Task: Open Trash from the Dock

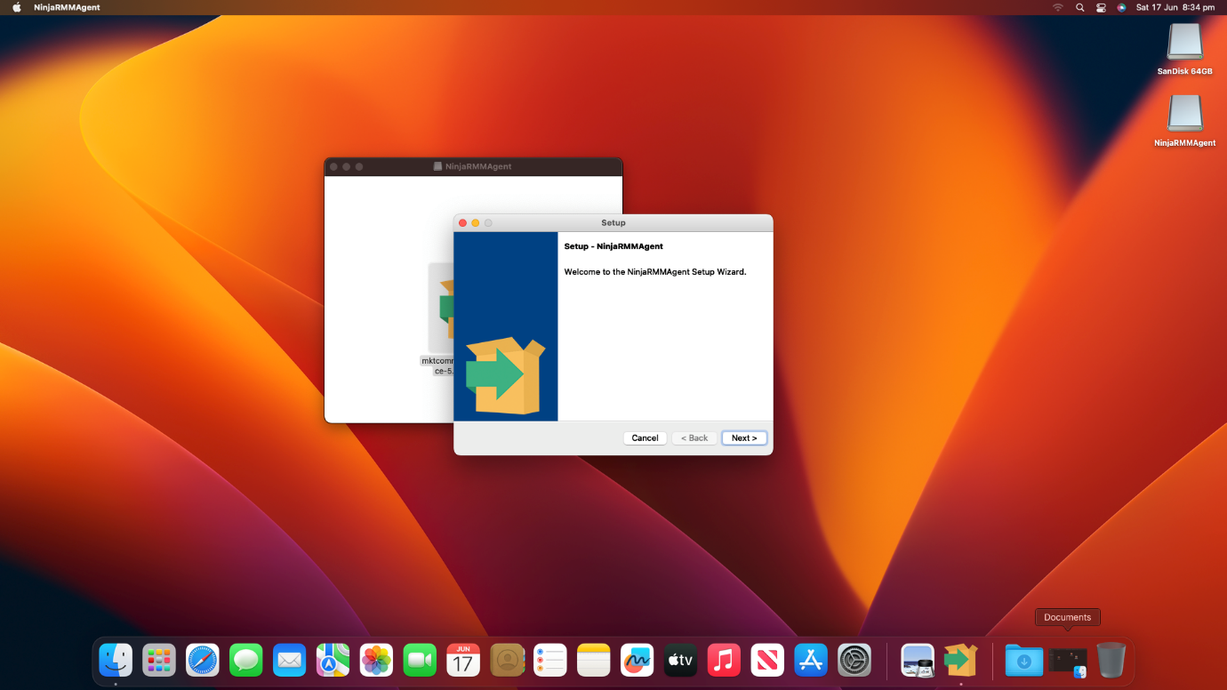Action: [x=1111, y=661]
